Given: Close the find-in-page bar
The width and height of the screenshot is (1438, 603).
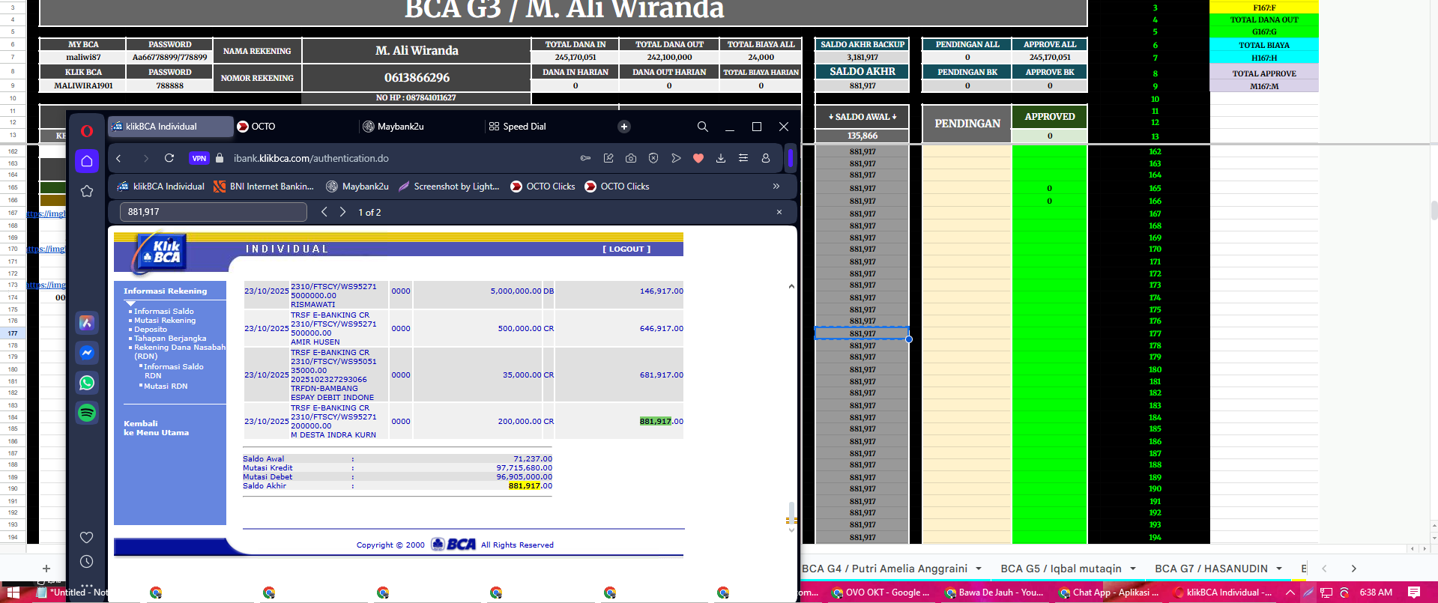Looking at the screenshot, I should [x=779, y=212].
